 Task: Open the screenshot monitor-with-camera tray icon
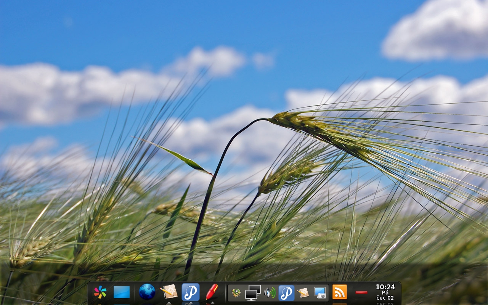(x=320, y=293)
